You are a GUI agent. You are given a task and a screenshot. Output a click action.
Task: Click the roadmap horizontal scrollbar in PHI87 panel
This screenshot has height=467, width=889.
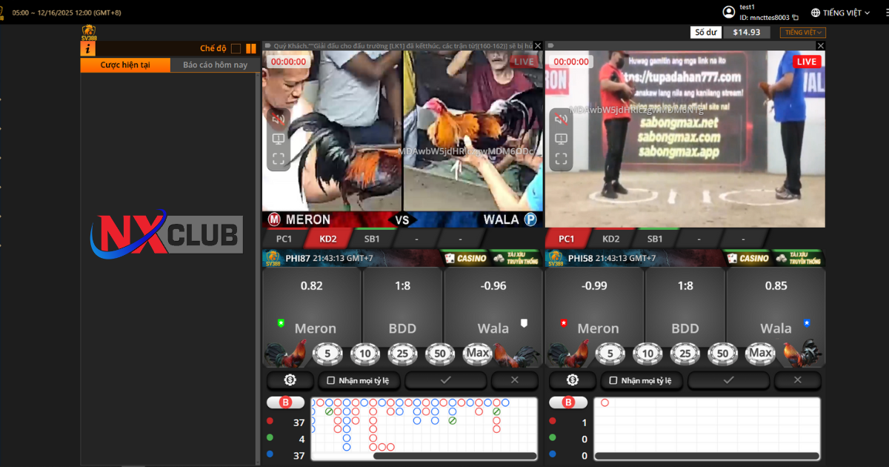click(455, 456)
